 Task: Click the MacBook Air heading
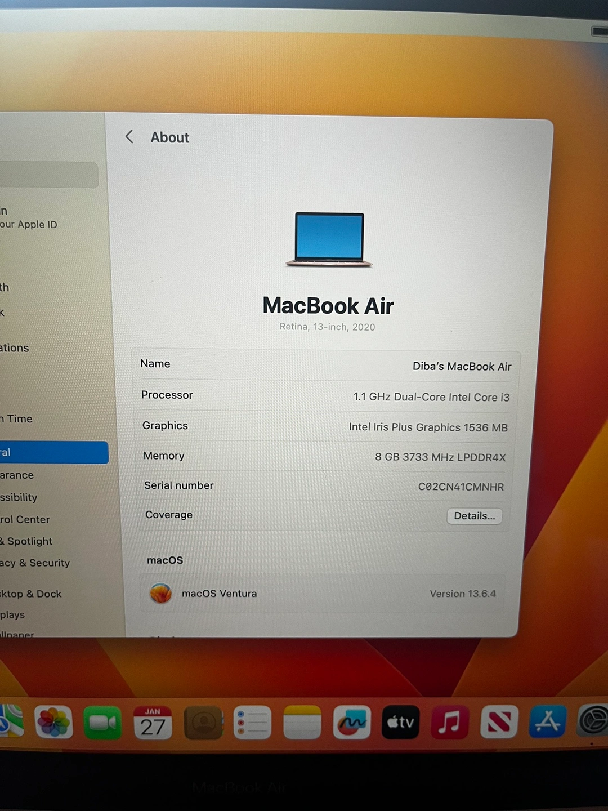pos(328,306)
